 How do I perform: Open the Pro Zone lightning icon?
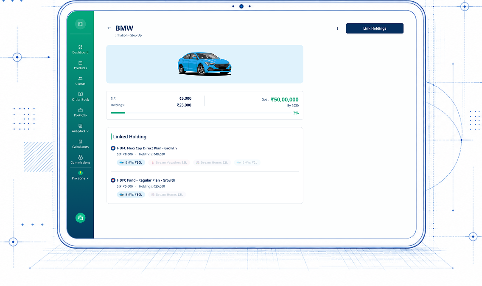pyautogui.click(x=80, y=173)
